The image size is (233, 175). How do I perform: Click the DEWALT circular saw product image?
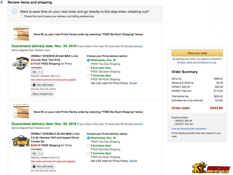20,63
